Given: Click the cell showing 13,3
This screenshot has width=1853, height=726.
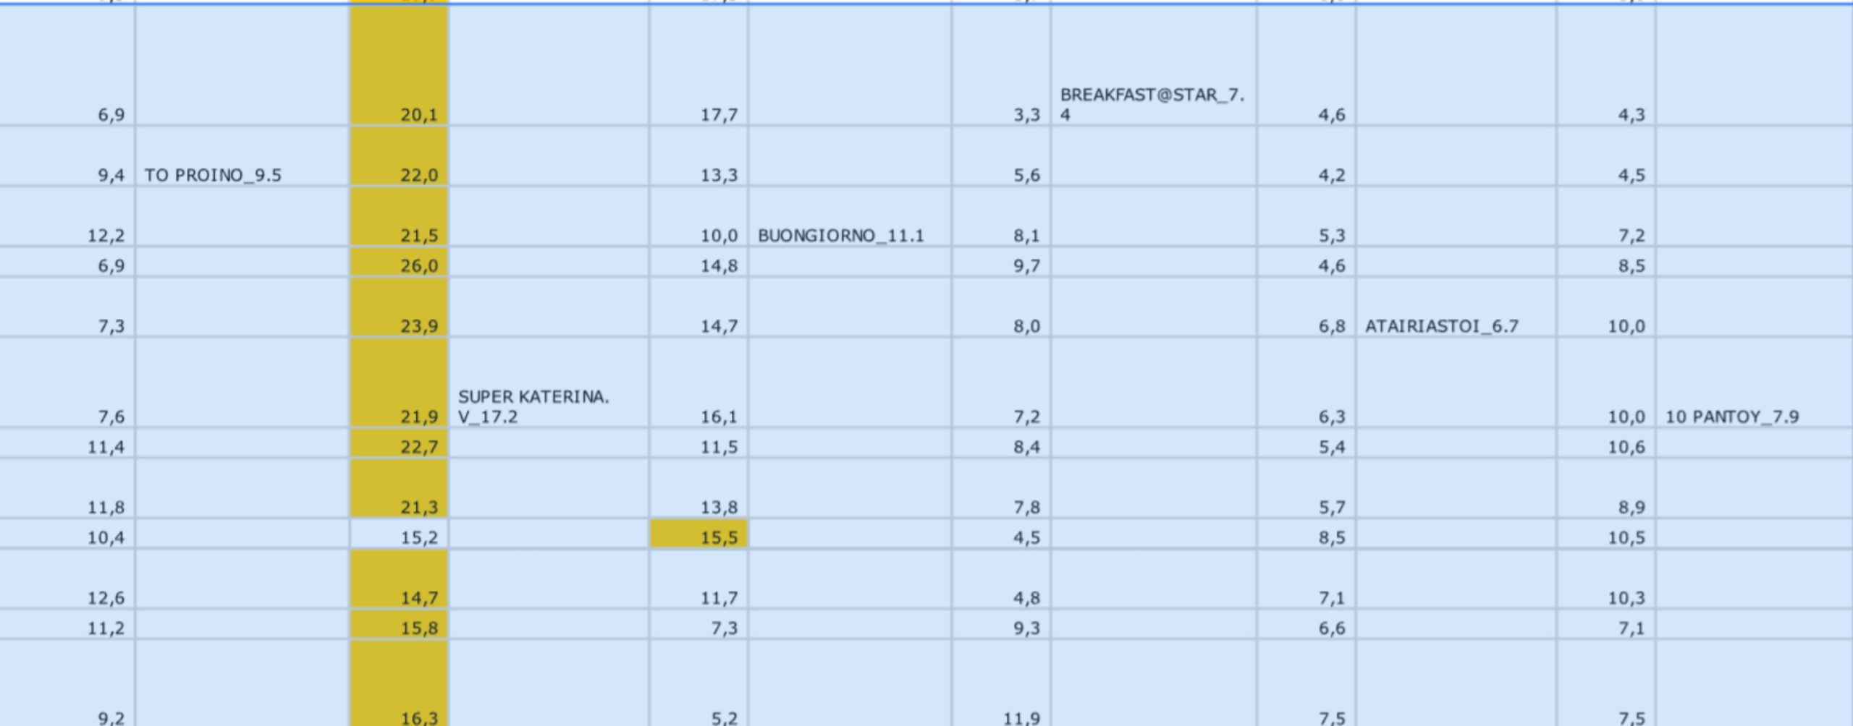Looking at the screenshot, I should tap(698, 158).
